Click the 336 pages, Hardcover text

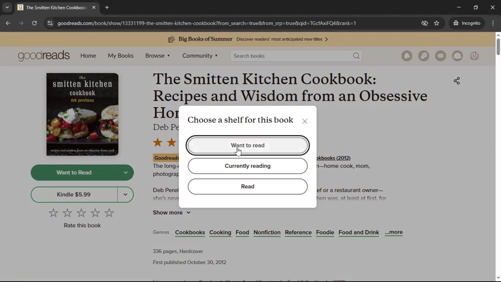coord(178,251)
